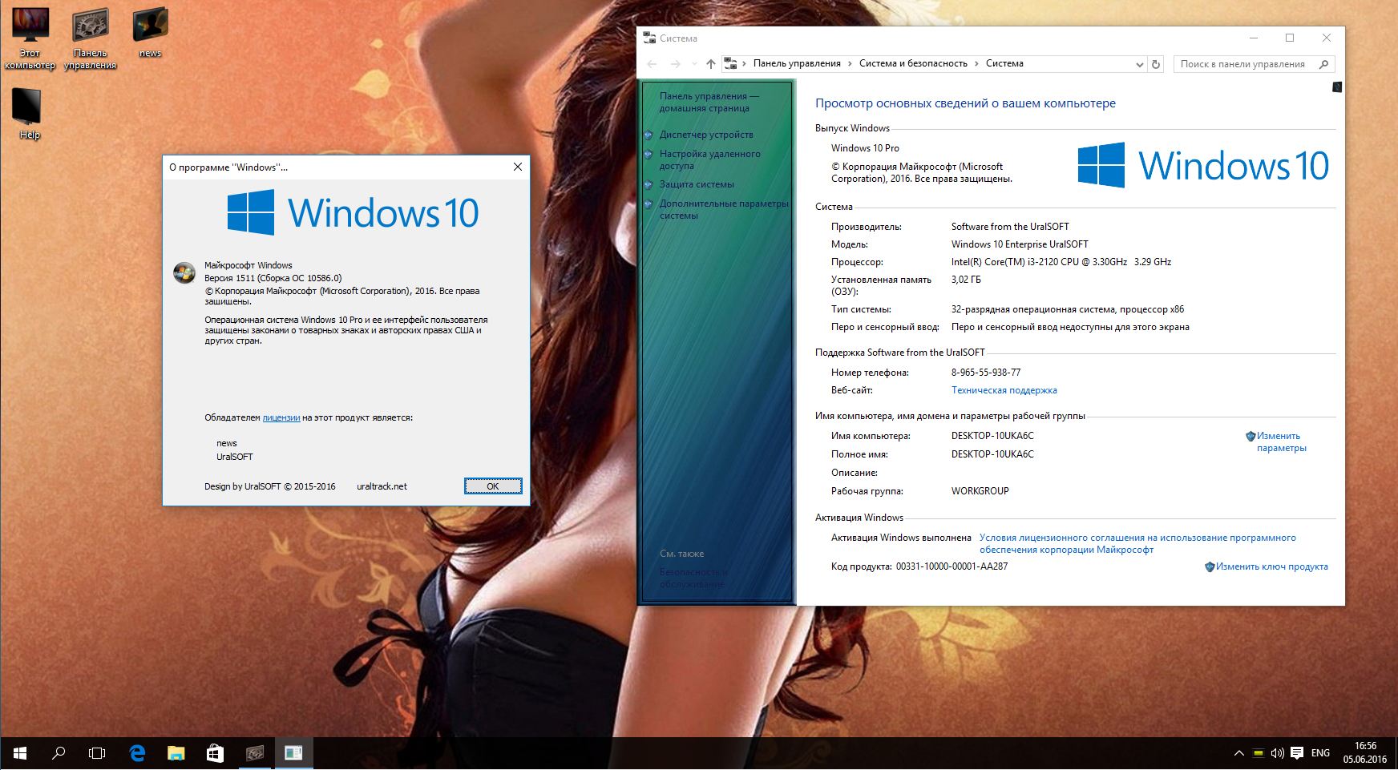Open recent locations dropdown in Система window
Viewport: 1398px width, 770px height.
pos(694,64)
